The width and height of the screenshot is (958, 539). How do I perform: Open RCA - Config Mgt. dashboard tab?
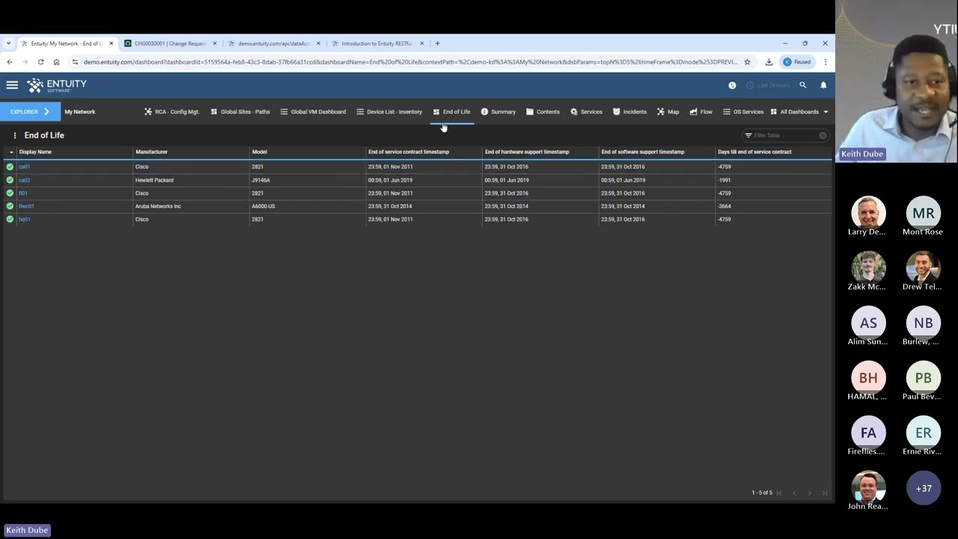(x=172, y=112)
